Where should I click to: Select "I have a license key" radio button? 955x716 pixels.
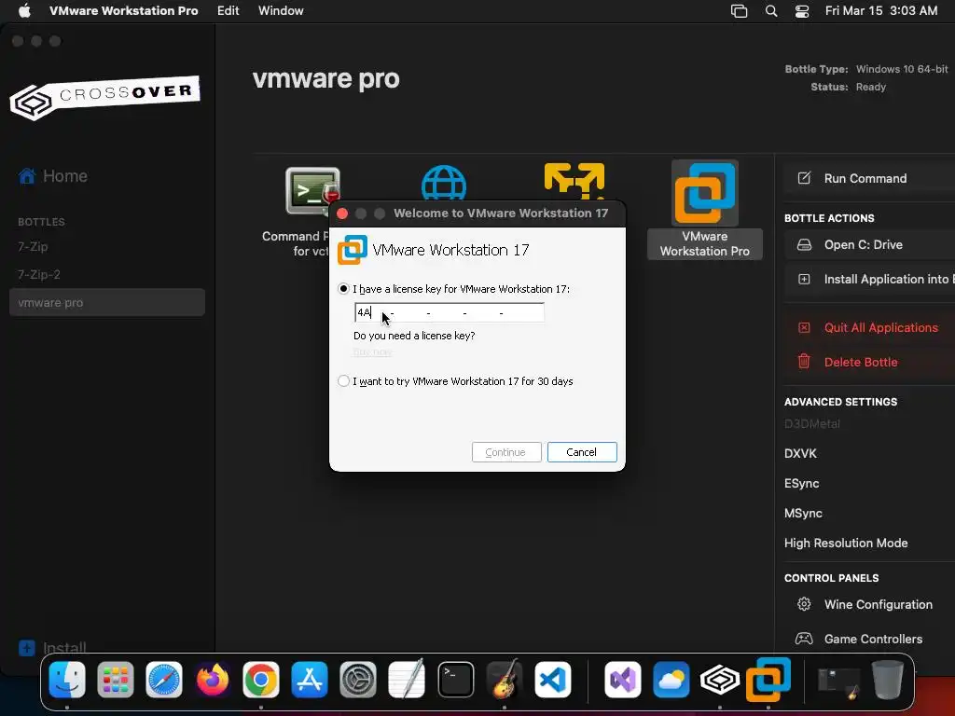tap(343, 289)
